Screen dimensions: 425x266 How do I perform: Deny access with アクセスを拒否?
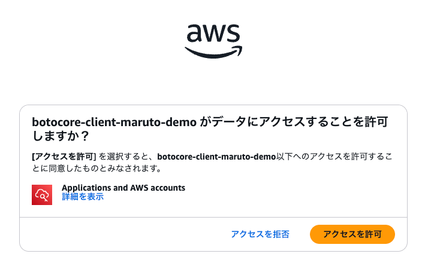(260, 234)
